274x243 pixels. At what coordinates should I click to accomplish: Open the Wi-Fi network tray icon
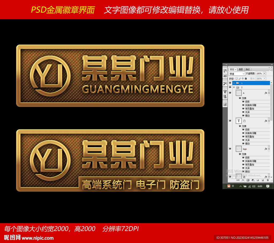pos(249,186)
